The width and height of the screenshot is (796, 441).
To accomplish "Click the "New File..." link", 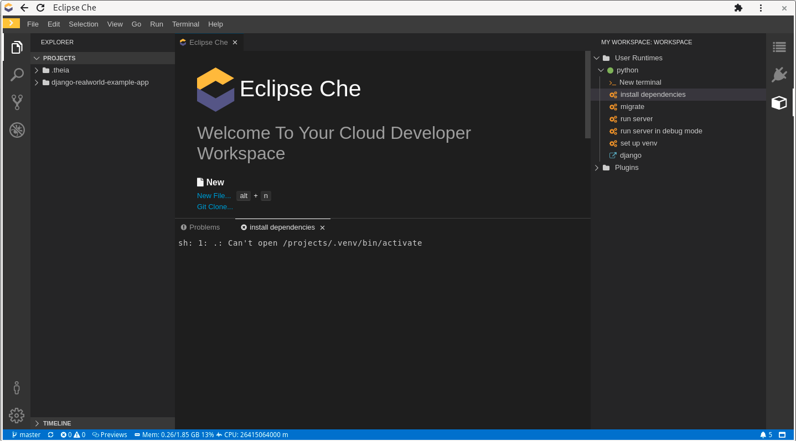I will click(214, 195).
